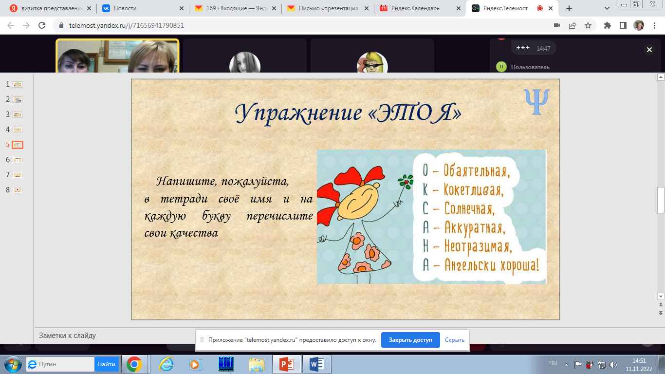This screenshot has height=374, width=665.
Task: Switch to the 169 Входящие mail tab
Action: coord(235,8)
